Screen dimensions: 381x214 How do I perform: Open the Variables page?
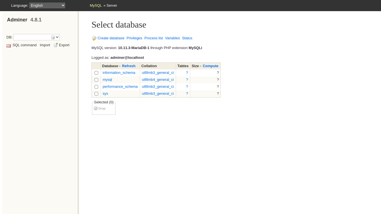(x=172, y=38)
